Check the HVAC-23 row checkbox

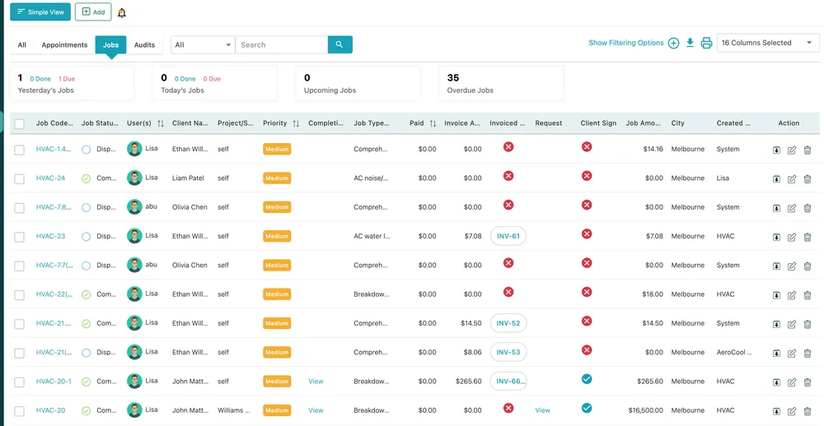coord(20,237)
